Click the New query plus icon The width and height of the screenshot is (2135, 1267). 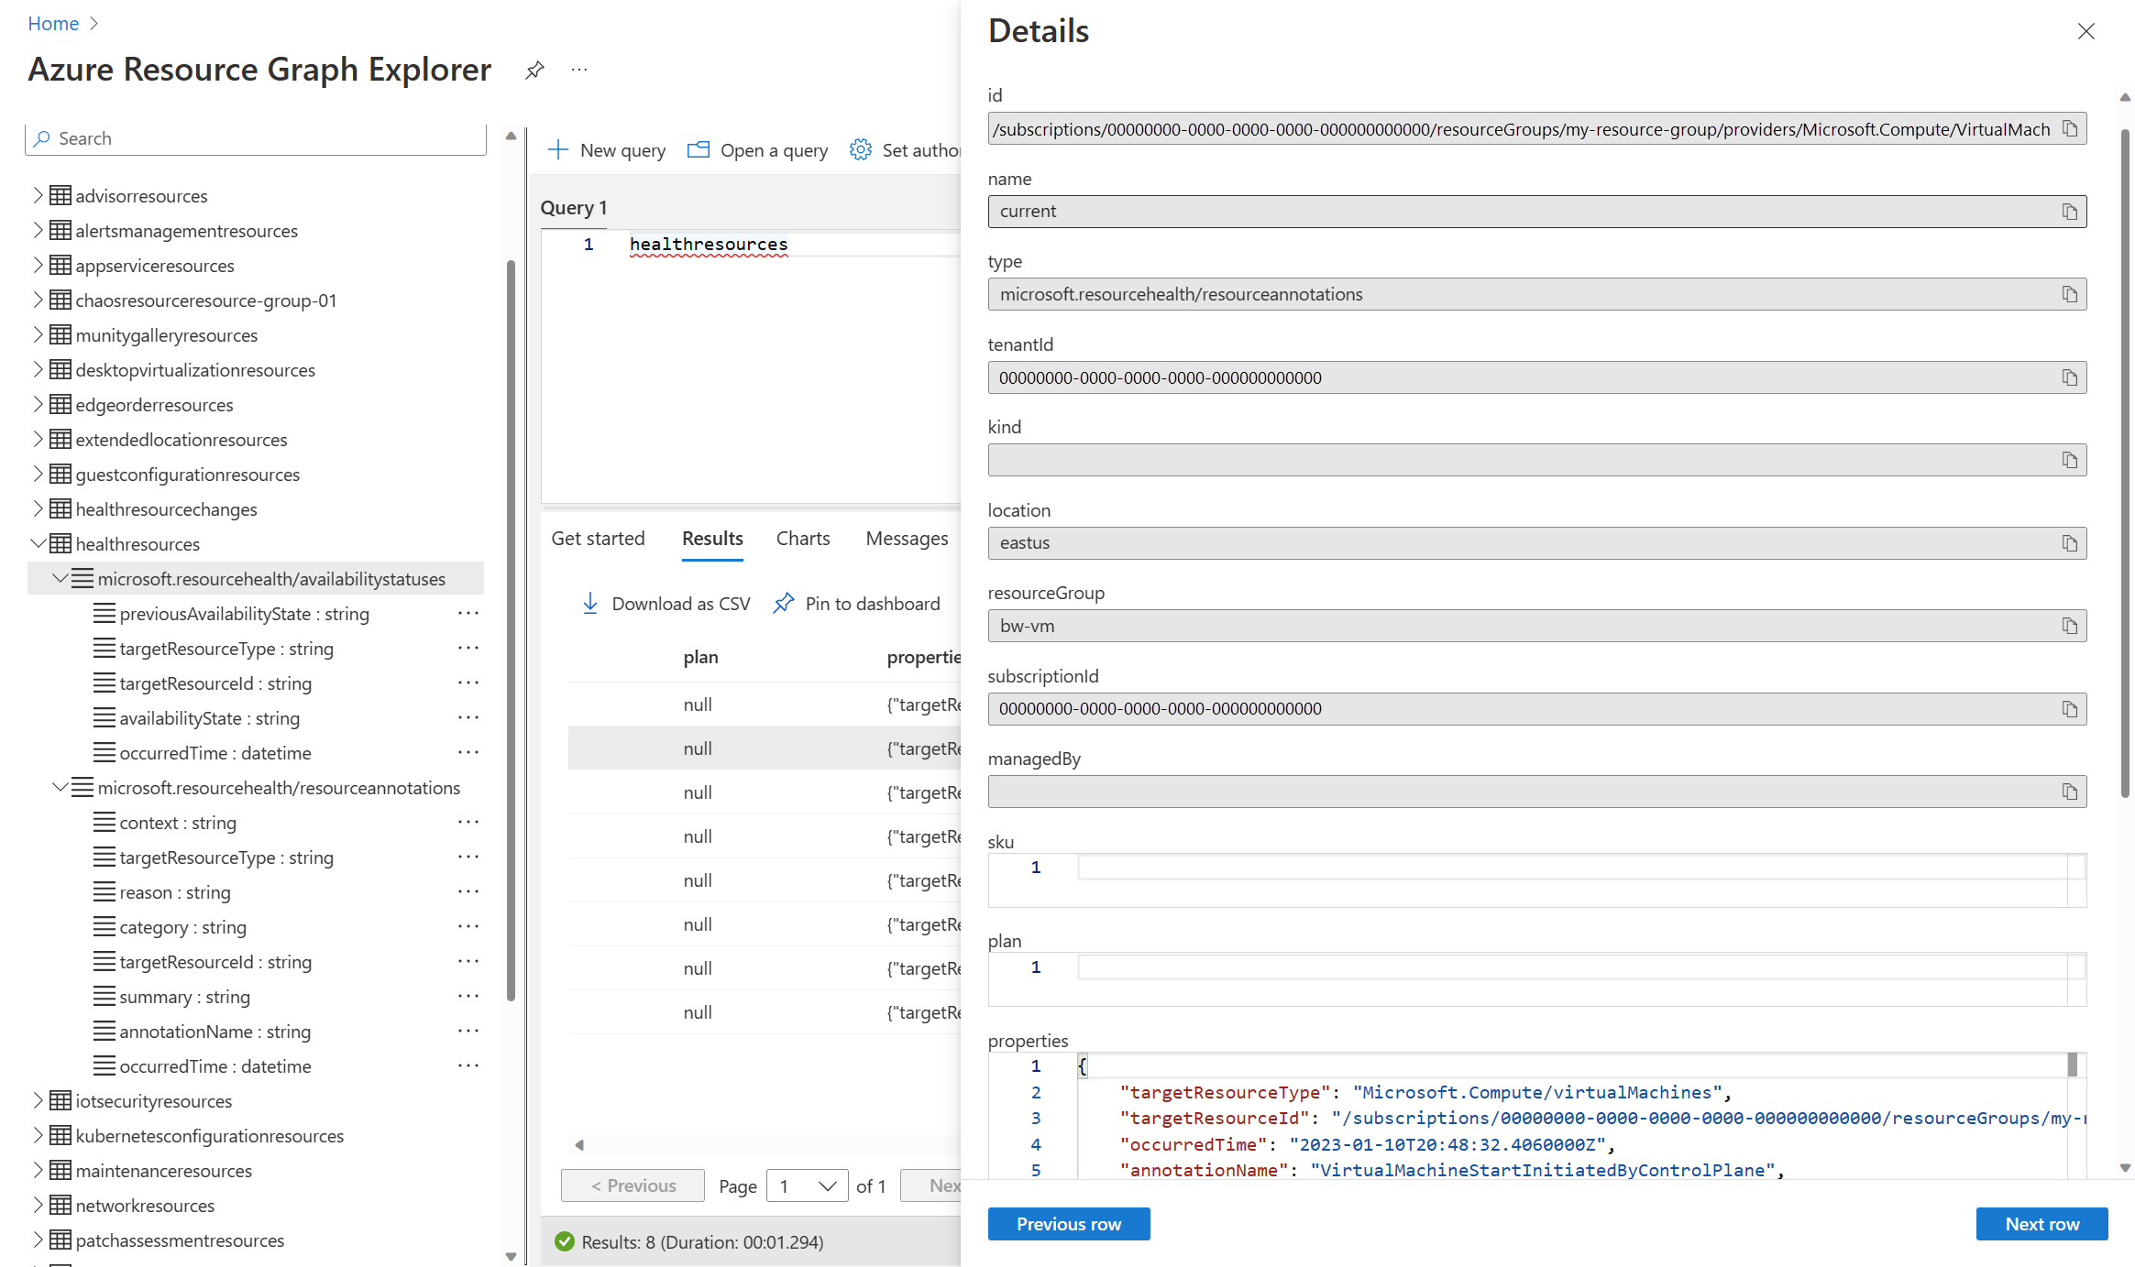click(558, 150)
